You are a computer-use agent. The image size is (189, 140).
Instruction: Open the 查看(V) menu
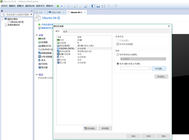[x=21, y=6]
